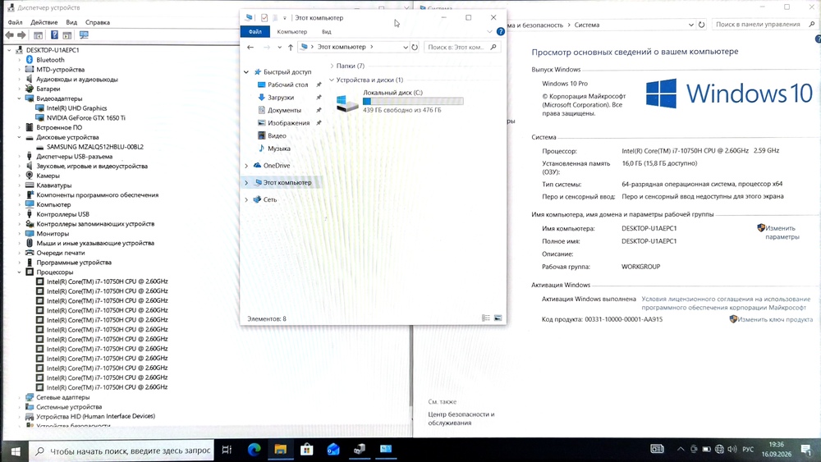The width and height of the screenshot is (821, 462).
Task: Collapse Устройства и диски group
Action: 332,80
